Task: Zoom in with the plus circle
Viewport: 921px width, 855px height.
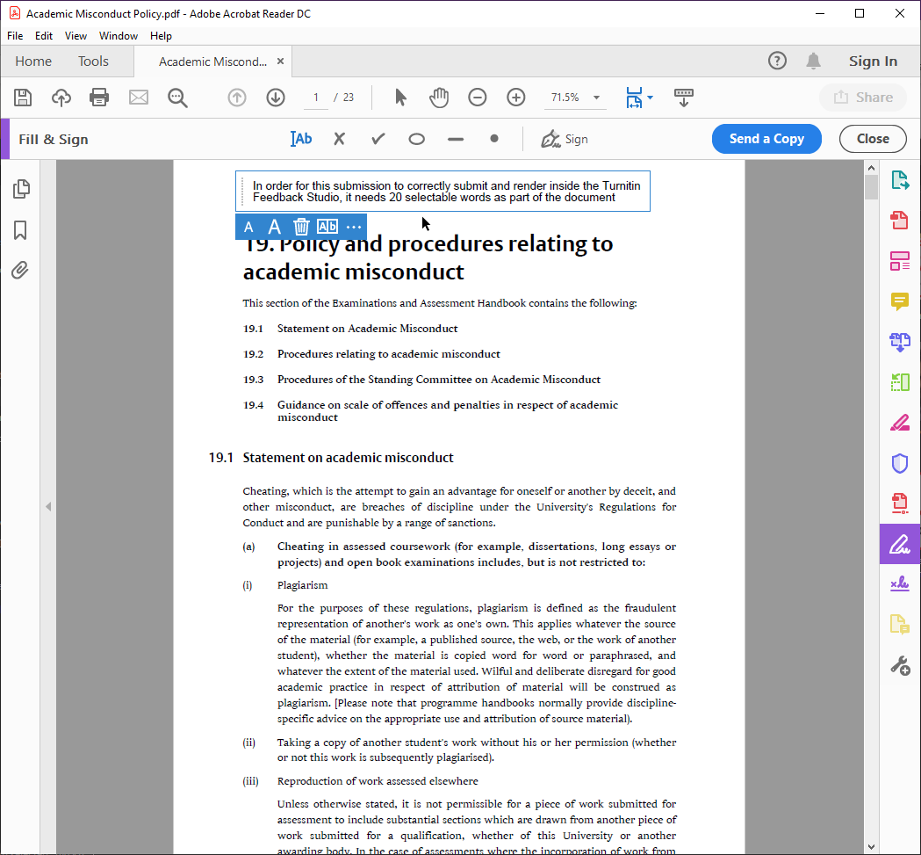Action: [515, 97]
